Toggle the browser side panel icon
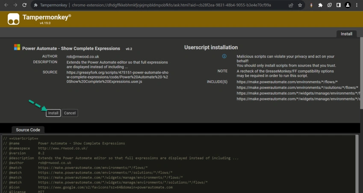363x193 pixels. [x=339, y=5]
